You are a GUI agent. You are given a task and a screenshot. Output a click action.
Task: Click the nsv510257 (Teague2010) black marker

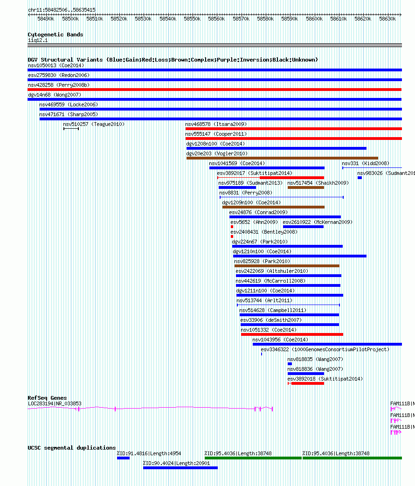click(71, 129)
